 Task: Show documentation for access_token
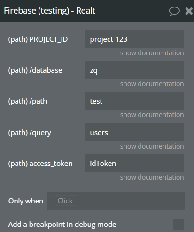[152, 177]
